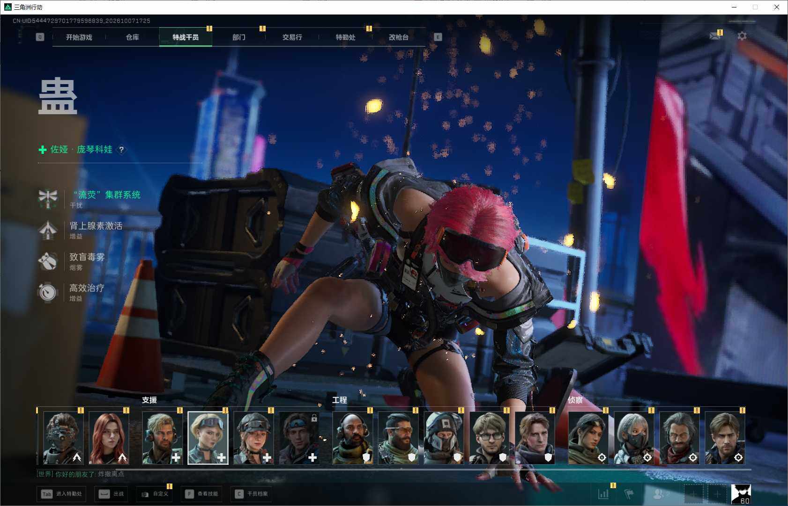This screenshot has height=506, width=788.
Task: Click the flag icon in bottom bar
Action: click(629, 494)
